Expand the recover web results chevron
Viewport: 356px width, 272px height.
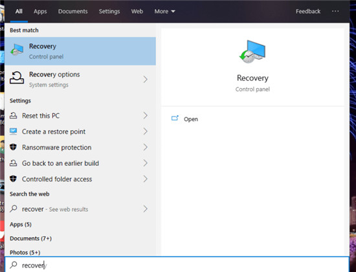[x=145, y=209]
